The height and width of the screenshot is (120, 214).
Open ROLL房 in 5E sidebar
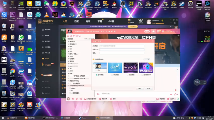point(46,53)
